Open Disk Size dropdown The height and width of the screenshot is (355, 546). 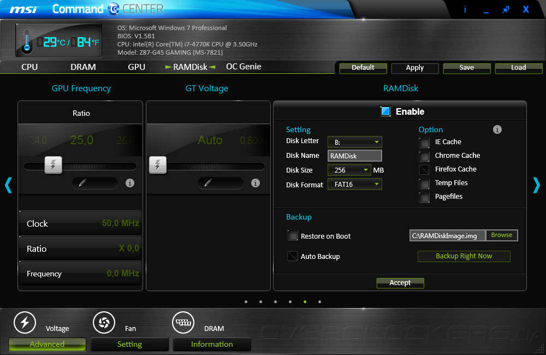click(349, 170)
